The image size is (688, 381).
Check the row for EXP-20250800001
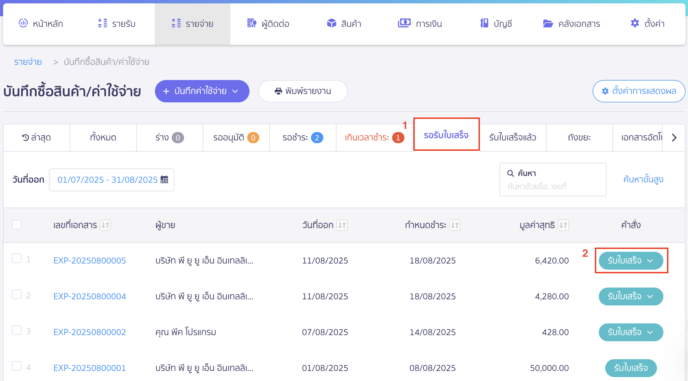coord(17,366)
